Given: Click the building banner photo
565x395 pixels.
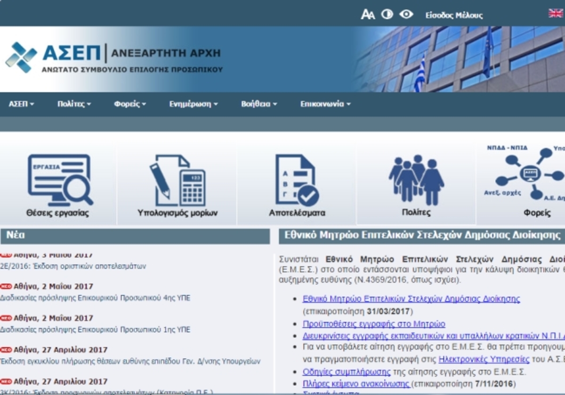Looking at the screenshot, I should [x=459, y=59].
